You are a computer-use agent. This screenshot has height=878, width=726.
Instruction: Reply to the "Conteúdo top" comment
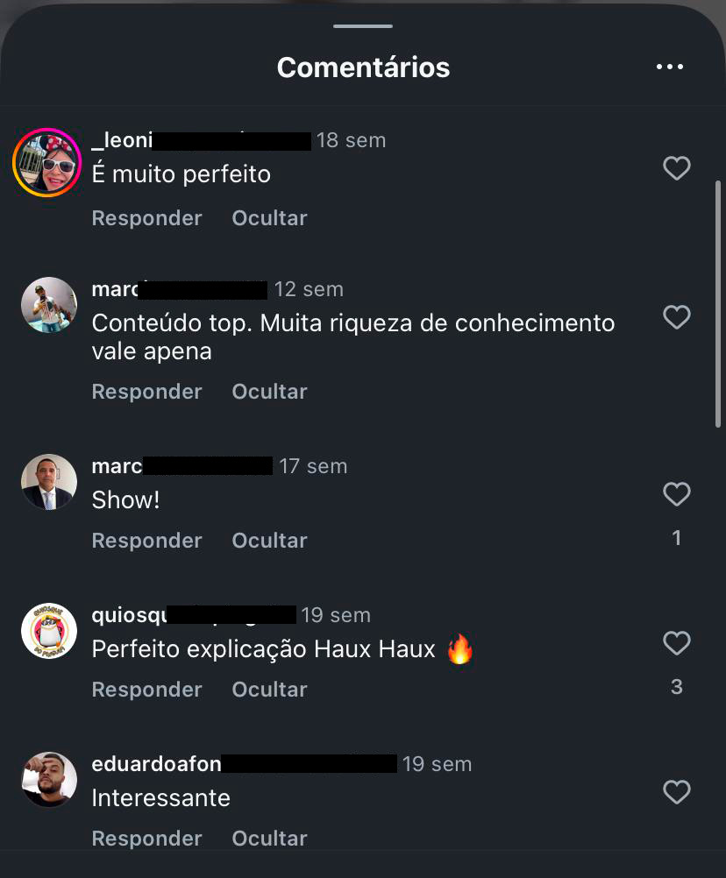point(146,392)
